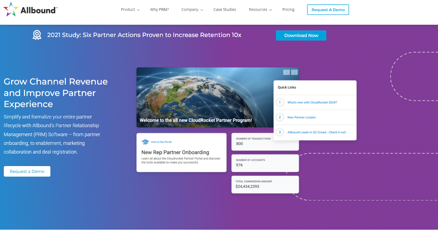Click the number 2 circle in Quick Links

coord(280,117)
